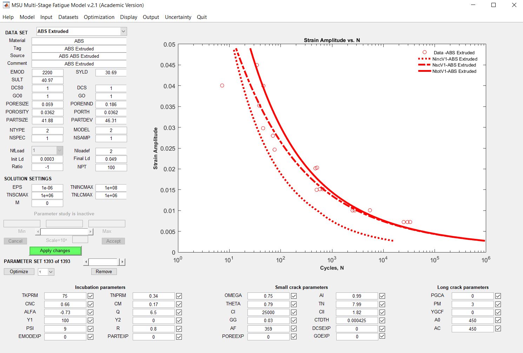Click the parameter set slider track
This screenshot has width=523, height=353.
click(105, 262)
